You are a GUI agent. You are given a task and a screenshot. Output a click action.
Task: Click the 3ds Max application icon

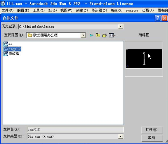(x=3, y=4)
